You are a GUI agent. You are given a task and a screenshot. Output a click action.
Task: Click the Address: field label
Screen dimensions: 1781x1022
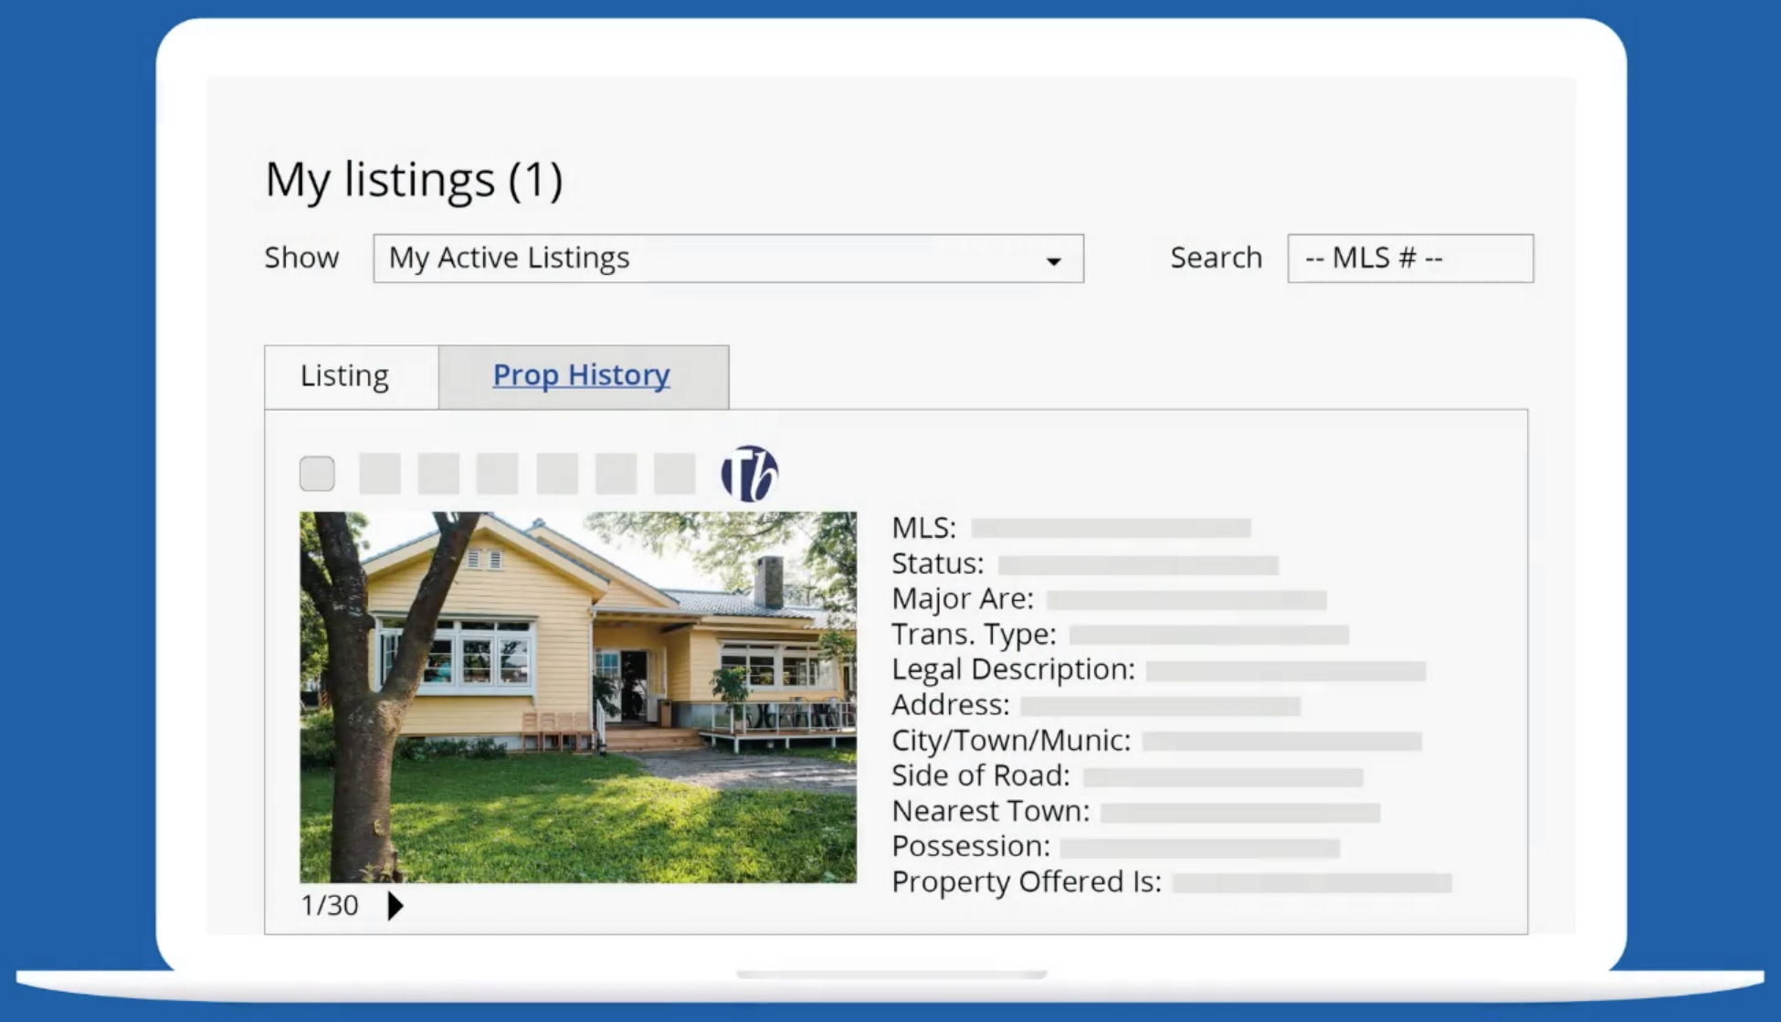click(x=951, y=705)
